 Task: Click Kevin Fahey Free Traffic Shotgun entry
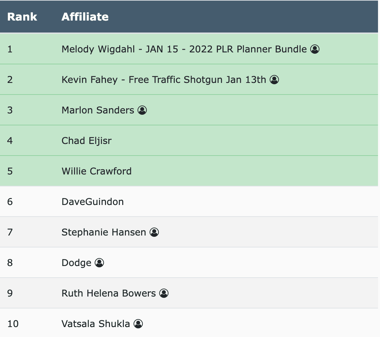point(164,80)
